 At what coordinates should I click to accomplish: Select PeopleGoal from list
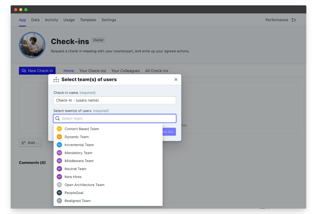click(x=108, y=193)
